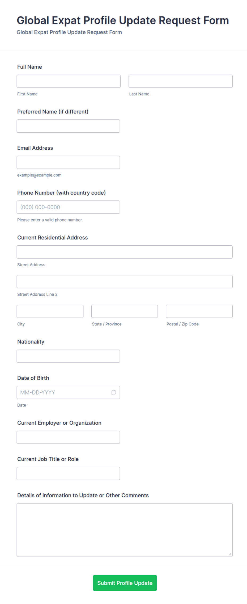Focus the Phone Number field

[68, 207]
